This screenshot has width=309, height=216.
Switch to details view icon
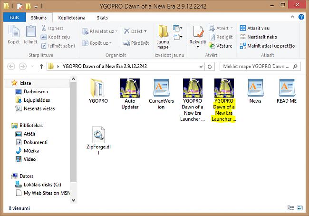click(290, 208)
